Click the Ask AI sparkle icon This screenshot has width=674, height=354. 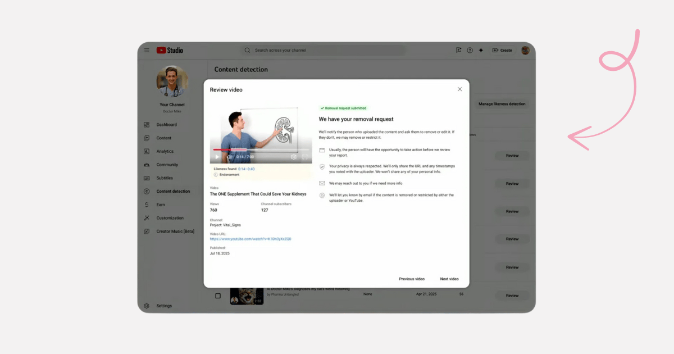(x=481, y=50)
